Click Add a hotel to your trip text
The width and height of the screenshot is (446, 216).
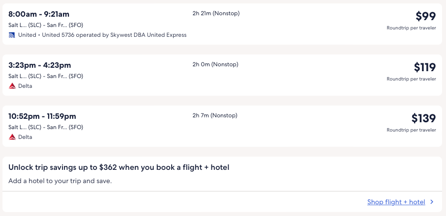(60, 181)
